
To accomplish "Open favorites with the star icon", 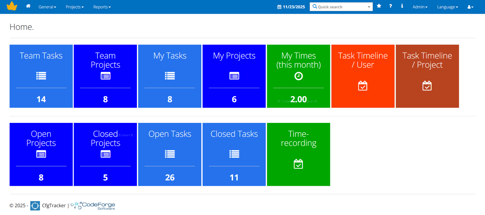I will coord(379,6).
